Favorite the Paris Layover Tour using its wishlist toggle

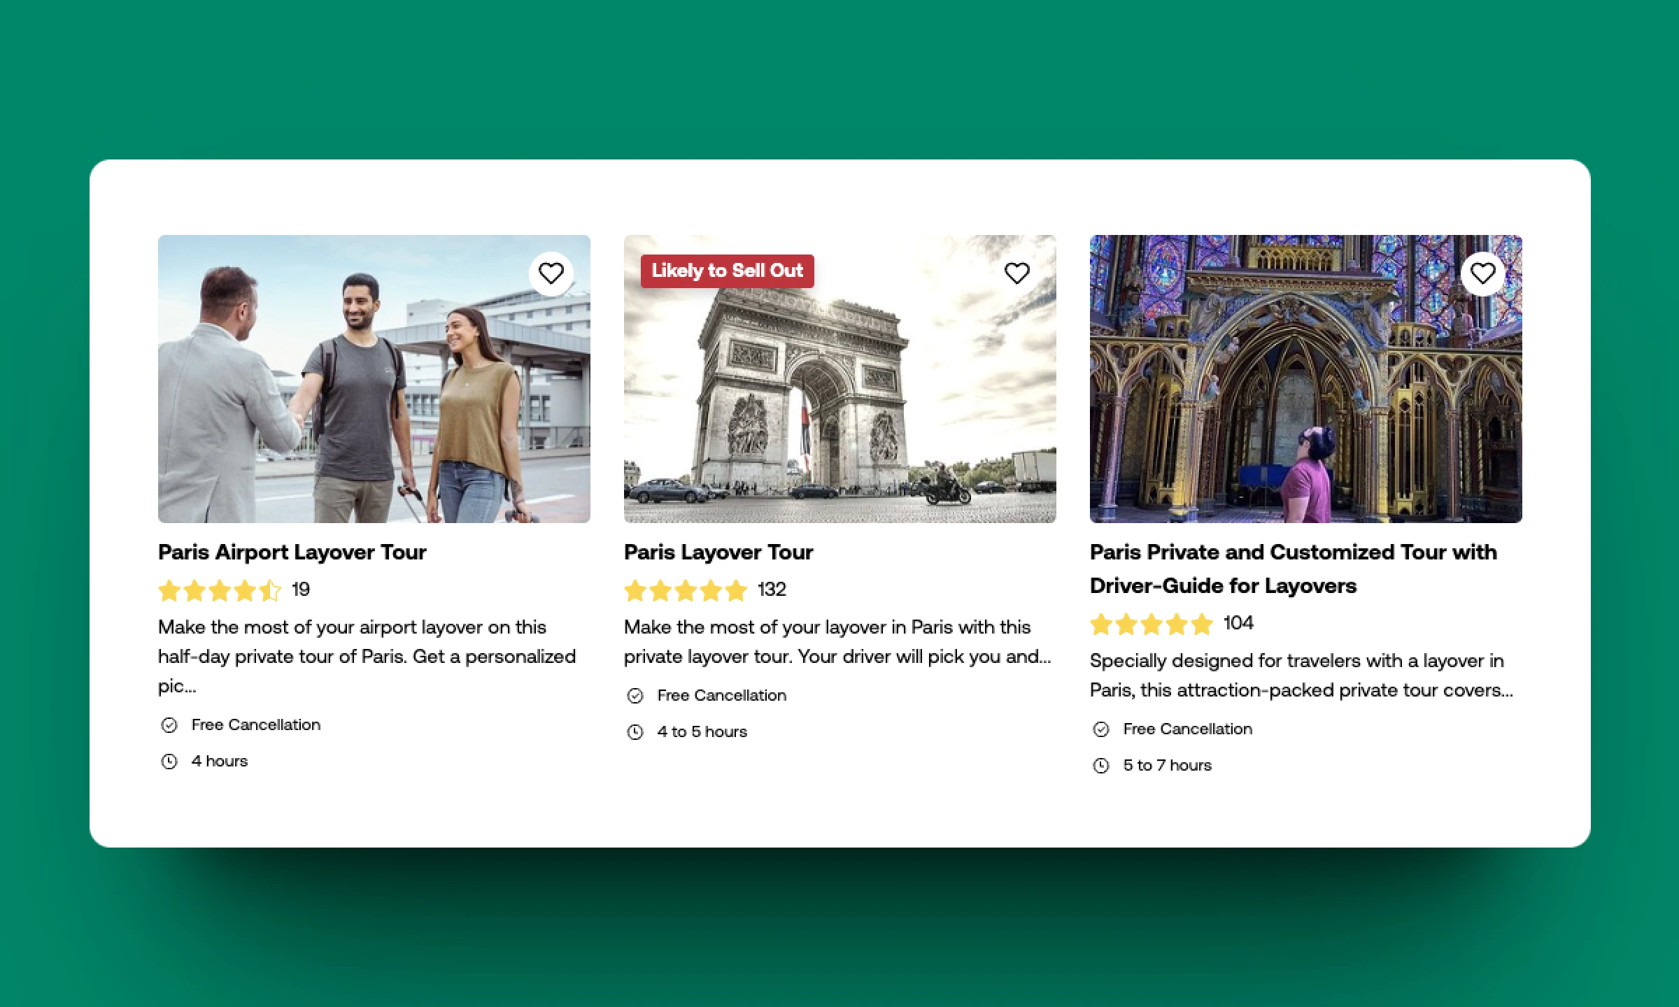[x=1018, y=273]
